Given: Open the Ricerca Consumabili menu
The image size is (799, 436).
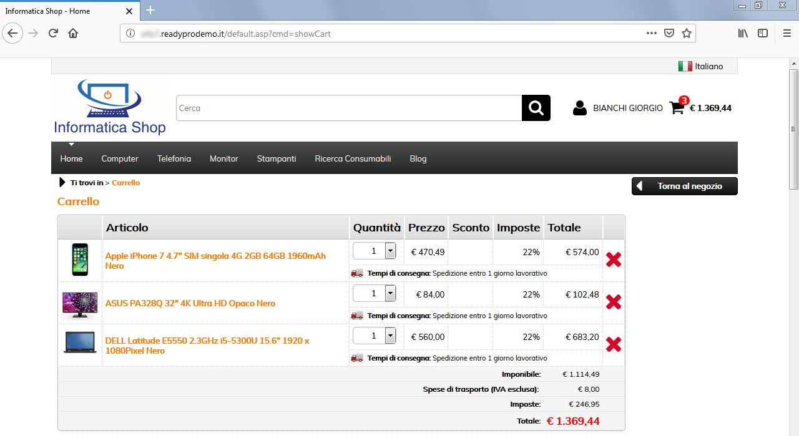Looking at the screenshot, I should click(x=353, y=158).
